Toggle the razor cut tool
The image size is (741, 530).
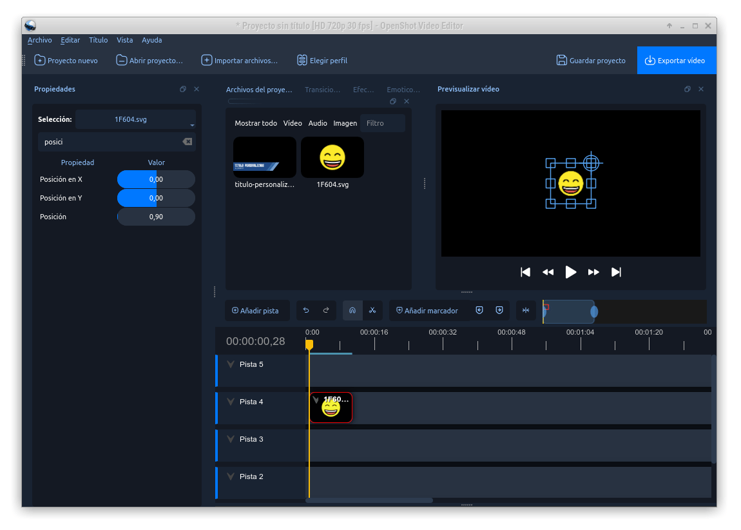point(372,311)
